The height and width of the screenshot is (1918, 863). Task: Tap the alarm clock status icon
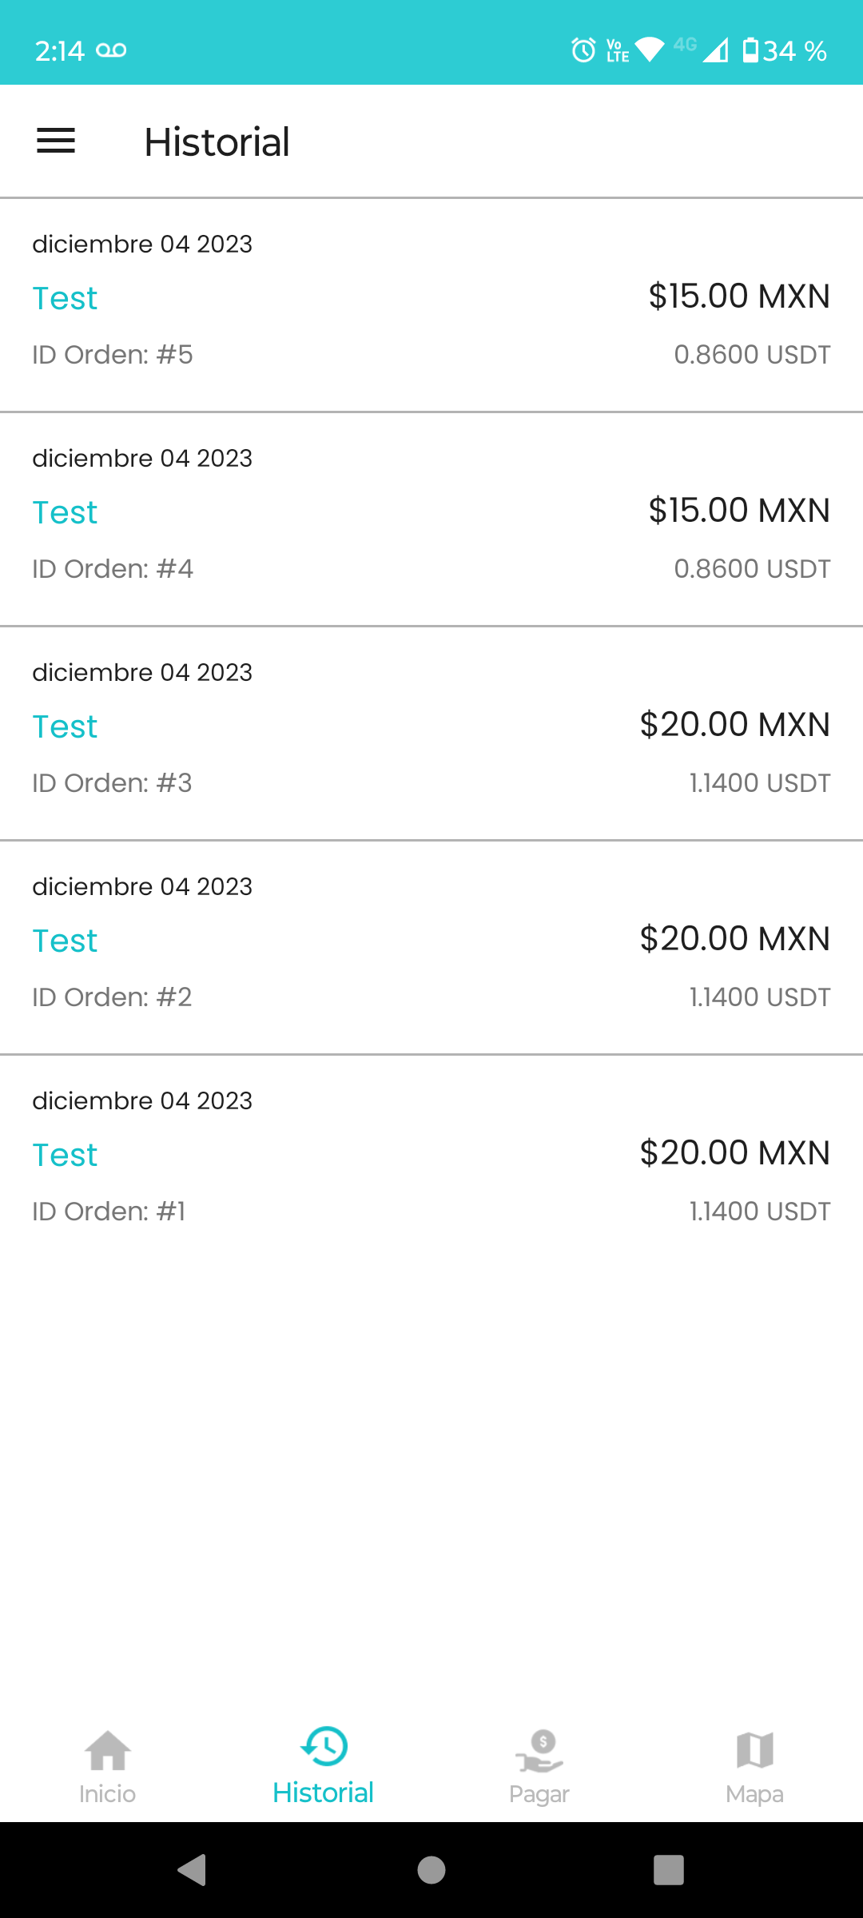point(583,50)
